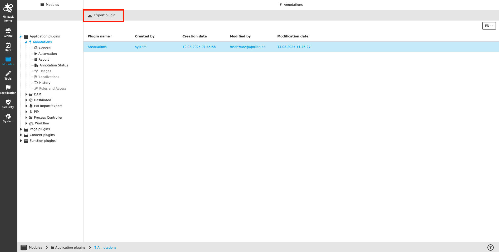Open the Security section
Image resolution: width=499 pixels, height=252 pixels.
pyautogui.click(x=8, y=103)
